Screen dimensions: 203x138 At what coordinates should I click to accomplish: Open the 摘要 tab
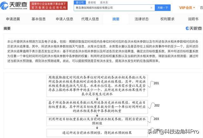click(116, 19)
